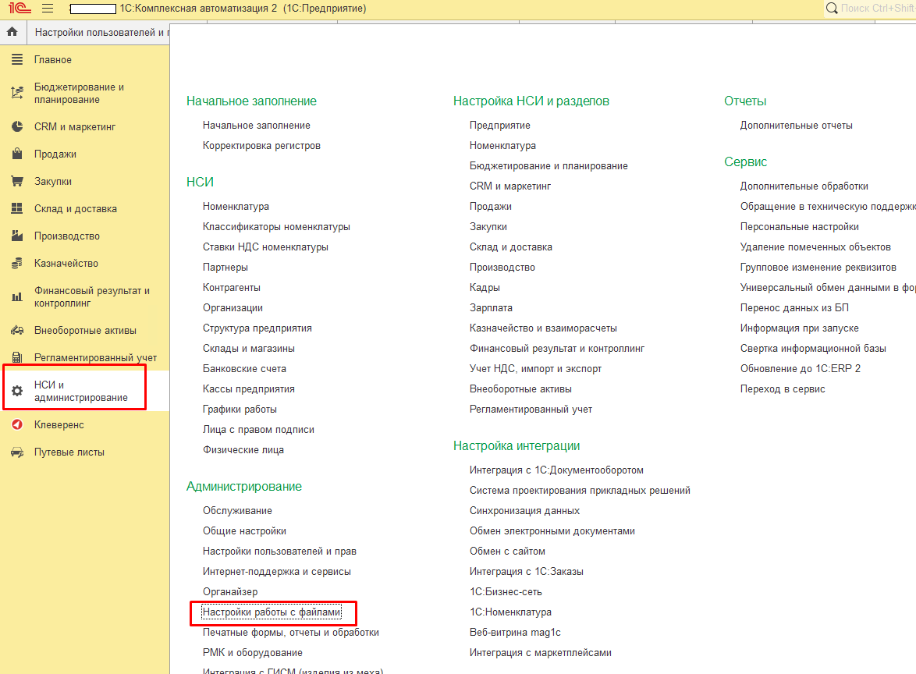Open Обмен электронными документами
This screenshot has height=674, width=916.
(x=552, y=531)
